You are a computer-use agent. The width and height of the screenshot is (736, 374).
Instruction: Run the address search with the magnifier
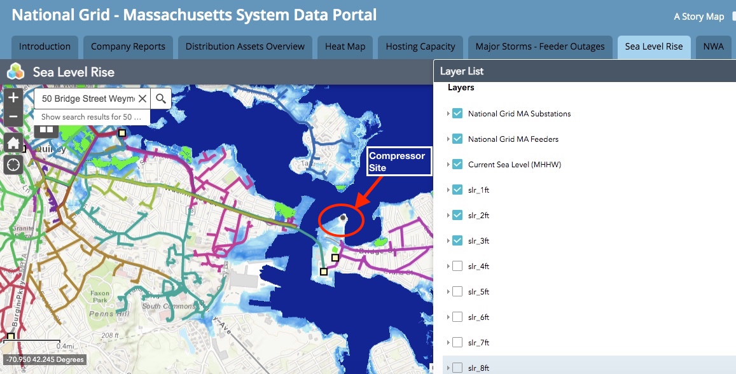(x=161, y=99)
